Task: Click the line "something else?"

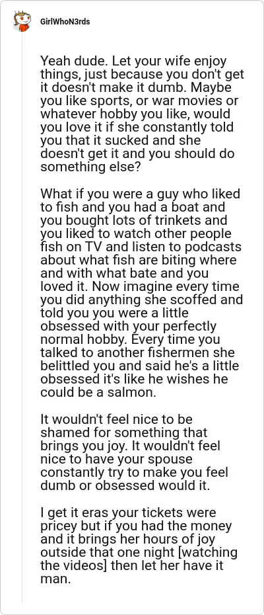Action: 84,167
